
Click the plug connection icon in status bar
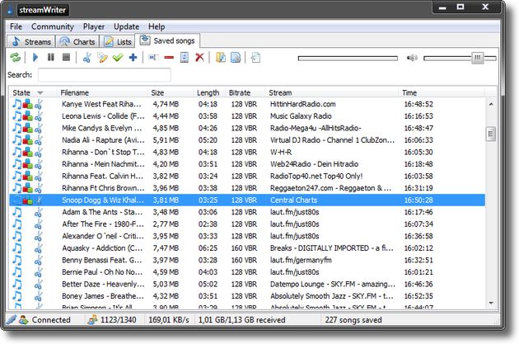tap(12, 320)
